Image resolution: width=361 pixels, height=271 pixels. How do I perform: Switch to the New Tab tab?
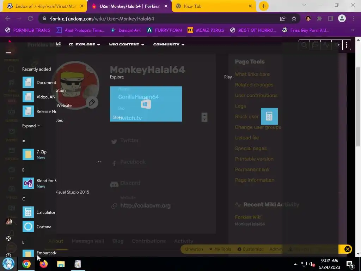point(213,6)
